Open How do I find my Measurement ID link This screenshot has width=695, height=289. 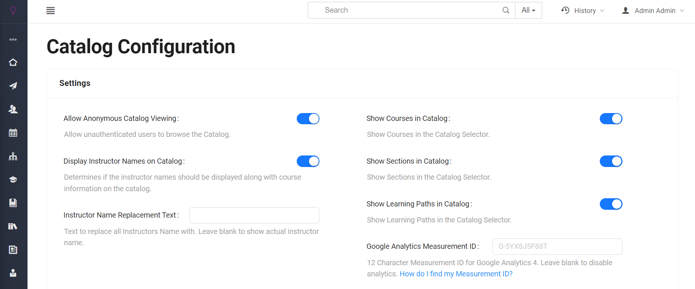[456, 274]
